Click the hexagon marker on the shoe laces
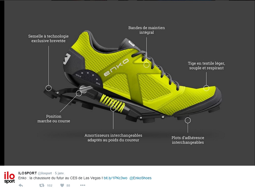The height and width of the screenshot is (192, 255). click(146, 65)
